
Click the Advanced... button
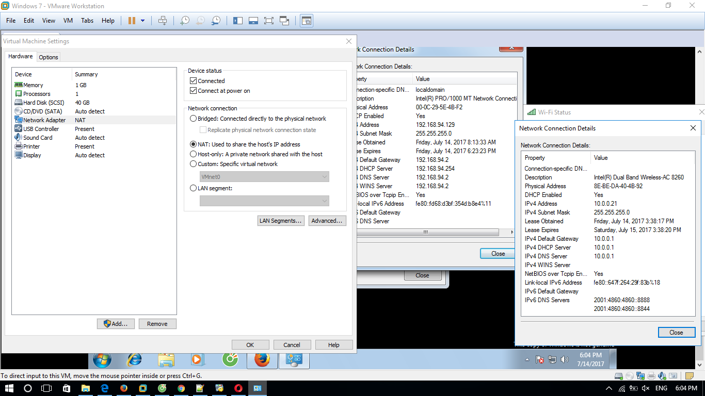coord(327,221)
